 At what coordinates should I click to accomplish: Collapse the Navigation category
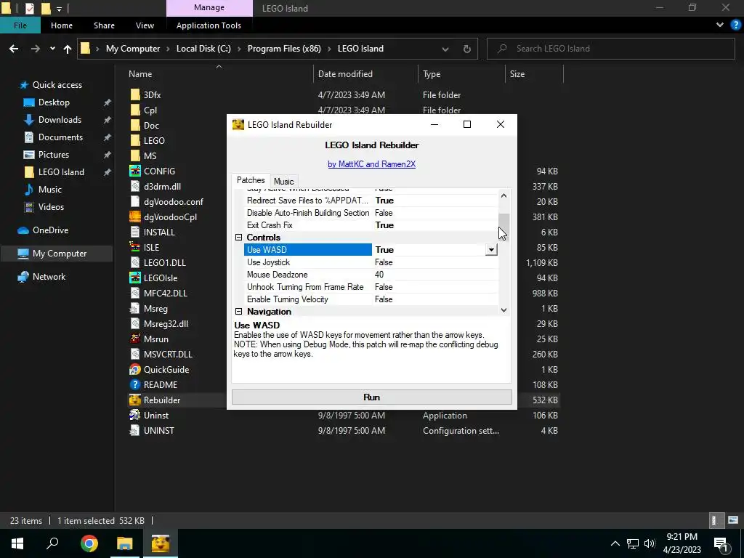pyautogui.click(x=238, y=311)
